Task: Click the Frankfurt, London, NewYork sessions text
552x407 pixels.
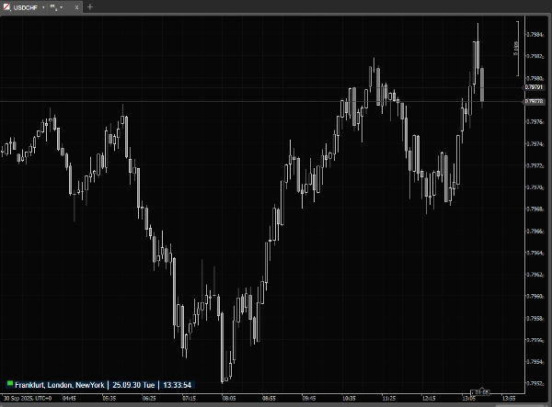Action: pos(60,383)
